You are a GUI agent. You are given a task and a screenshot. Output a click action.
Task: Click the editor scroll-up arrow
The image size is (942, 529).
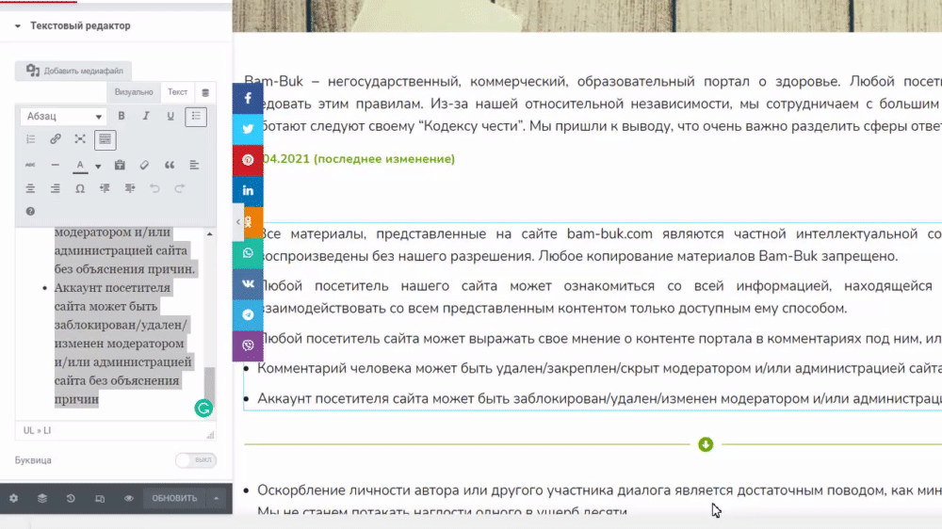coord(209,233)
